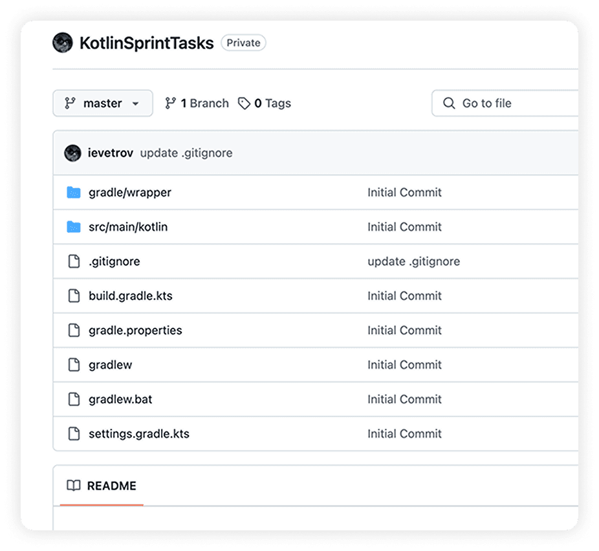This screenshot has width=599, height=551.
Task: Select the README tab
Action: pyautogui.click(x=111, y=486)
